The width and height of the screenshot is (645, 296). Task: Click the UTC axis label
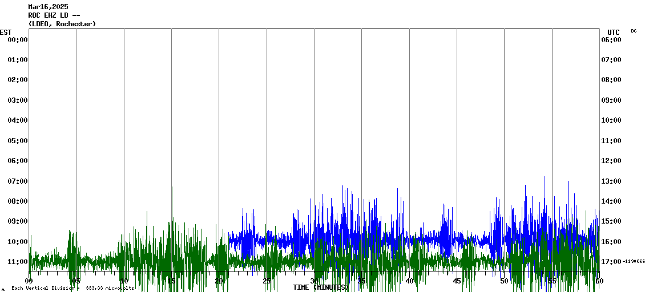pyautogui.click(x=613, y=32)
